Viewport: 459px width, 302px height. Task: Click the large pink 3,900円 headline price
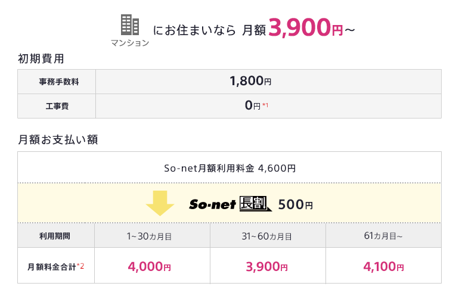coord(305,27)
